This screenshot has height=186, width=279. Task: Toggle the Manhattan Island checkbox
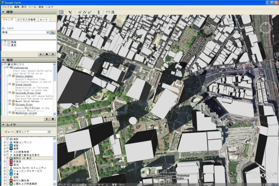click(x=10, y=112)
